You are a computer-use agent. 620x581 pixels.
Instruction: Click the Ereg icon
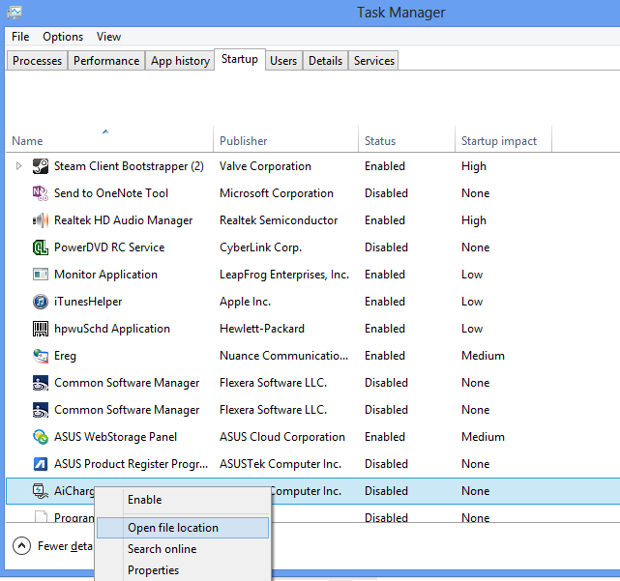click(x=41, y=356)
